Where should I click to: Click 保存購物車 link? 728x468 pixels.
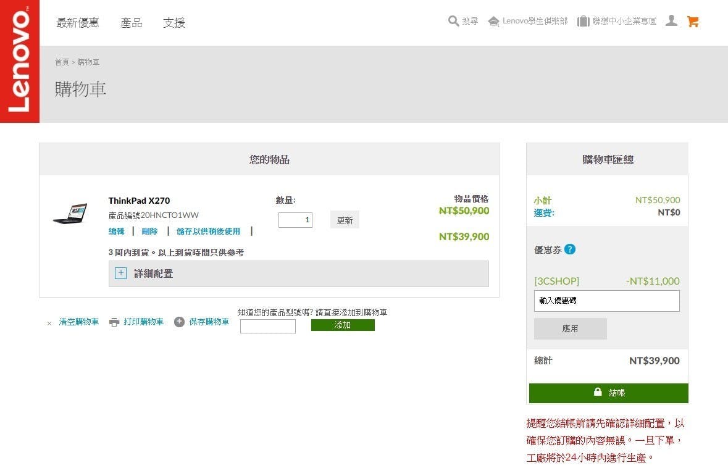209,322
